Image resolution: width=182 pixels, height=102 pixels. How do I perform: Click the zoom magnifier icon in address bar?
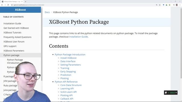point(157,5)
